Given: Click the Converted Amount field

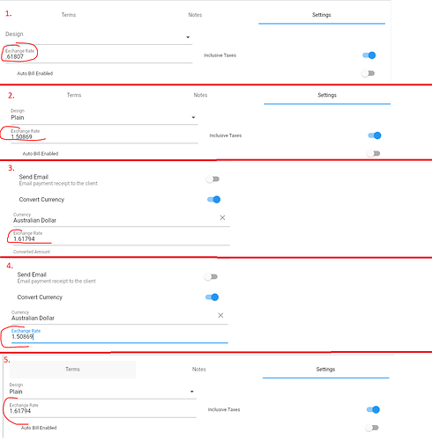Looking at the screenshot, I should (122, 253).
